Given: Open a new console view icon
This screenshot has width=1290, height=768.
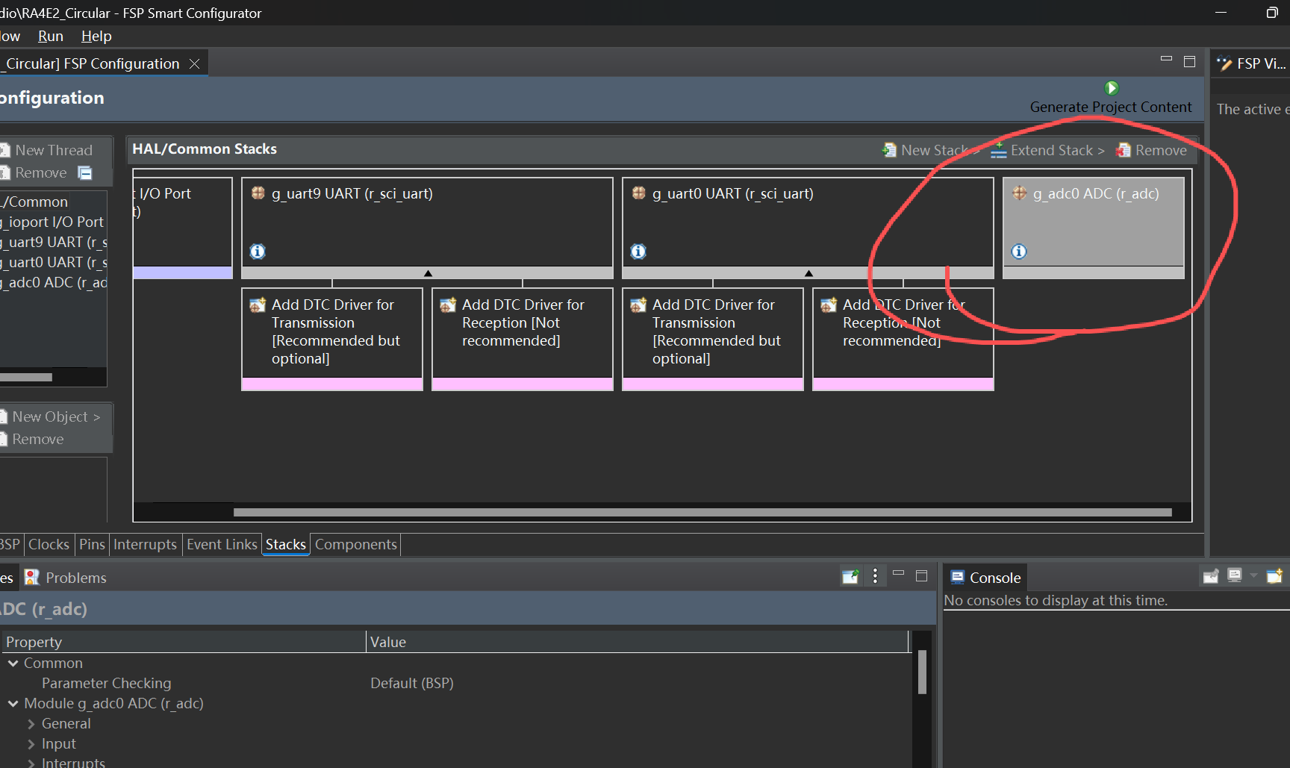Looking at the screenshot, I should [1274, 576].
